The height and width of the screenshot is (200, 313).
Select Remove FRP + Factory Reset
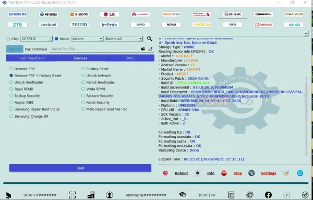pyautogui.click(x=35, y=76)
